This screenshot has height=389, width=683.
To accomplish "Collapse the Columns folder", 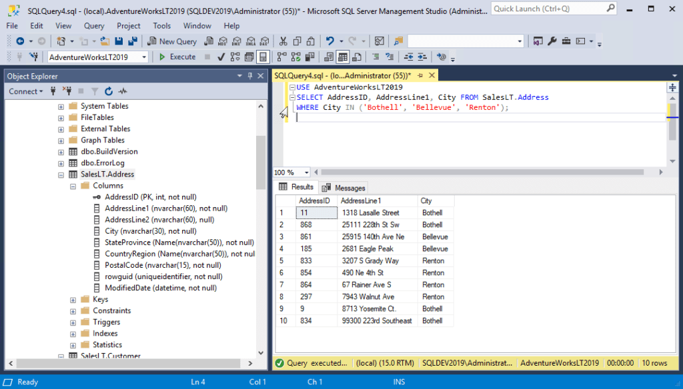I will pos(73,187).
